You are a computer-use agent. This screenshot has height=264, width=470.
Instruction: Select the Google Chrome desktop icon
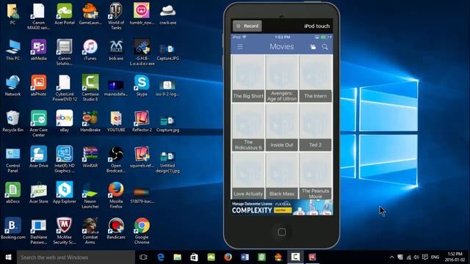tap(142, 231)
